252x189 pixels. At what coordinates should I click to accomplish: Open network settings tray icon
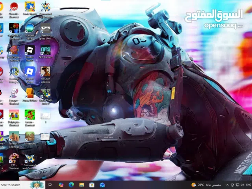pyautogui.click(x=237, y=185)
